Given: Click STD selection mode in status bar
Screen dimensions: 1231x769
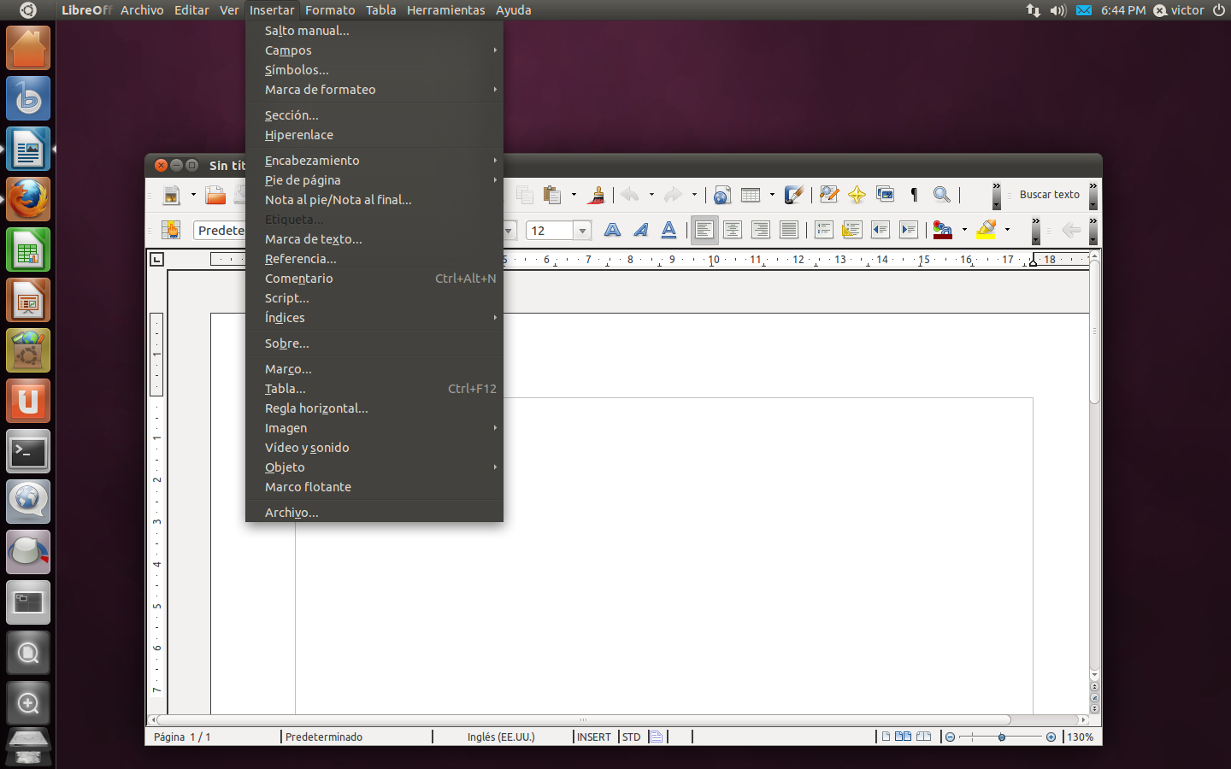Looking at the screenshot, I should tap(632, 737).
